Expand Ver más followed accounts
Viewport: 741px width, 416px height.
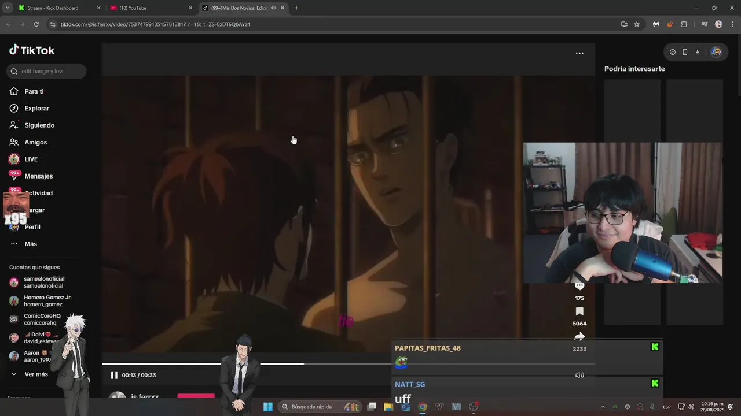(x=35, y=374)
